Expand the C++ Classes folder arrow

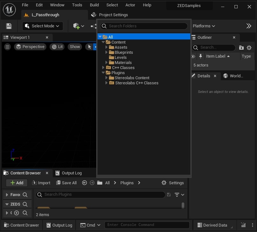103,67
